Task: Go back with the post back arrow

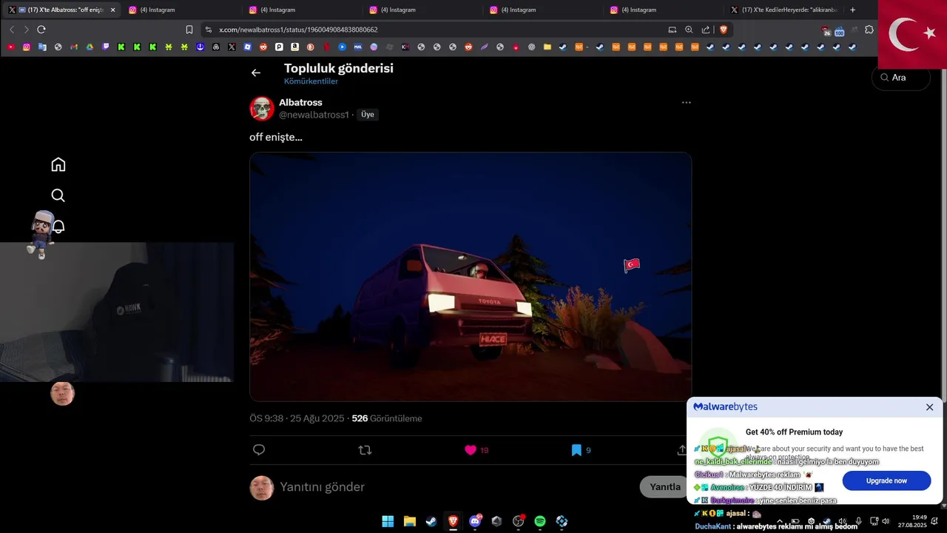Action: pos(256,73)
